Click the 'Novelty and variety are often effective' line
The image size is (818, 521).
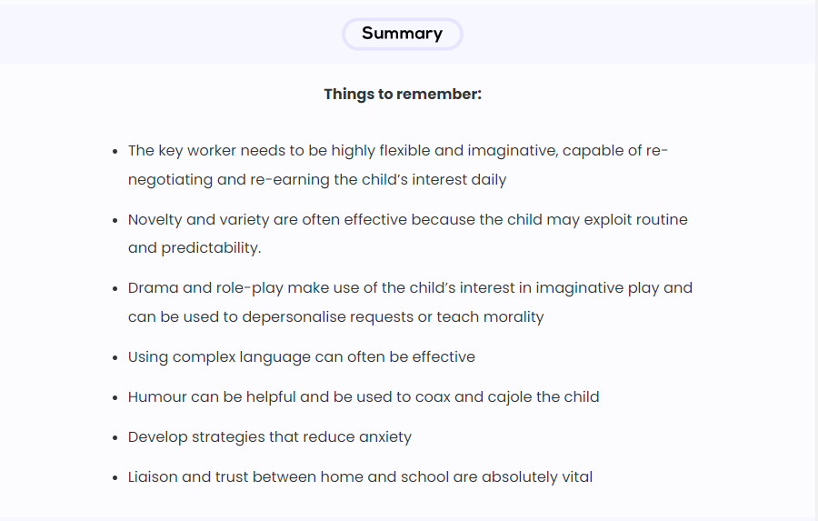click(x=408, y=220)
